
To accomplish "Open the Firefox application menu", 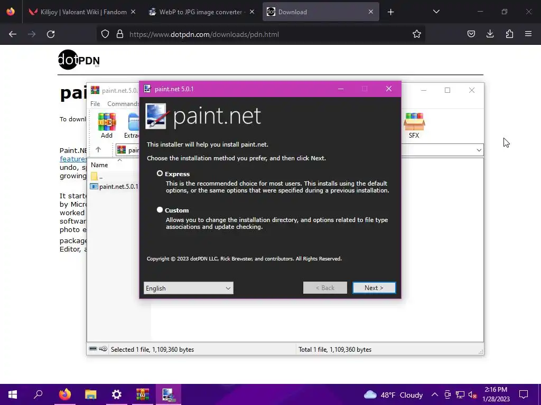I will 528,34.
